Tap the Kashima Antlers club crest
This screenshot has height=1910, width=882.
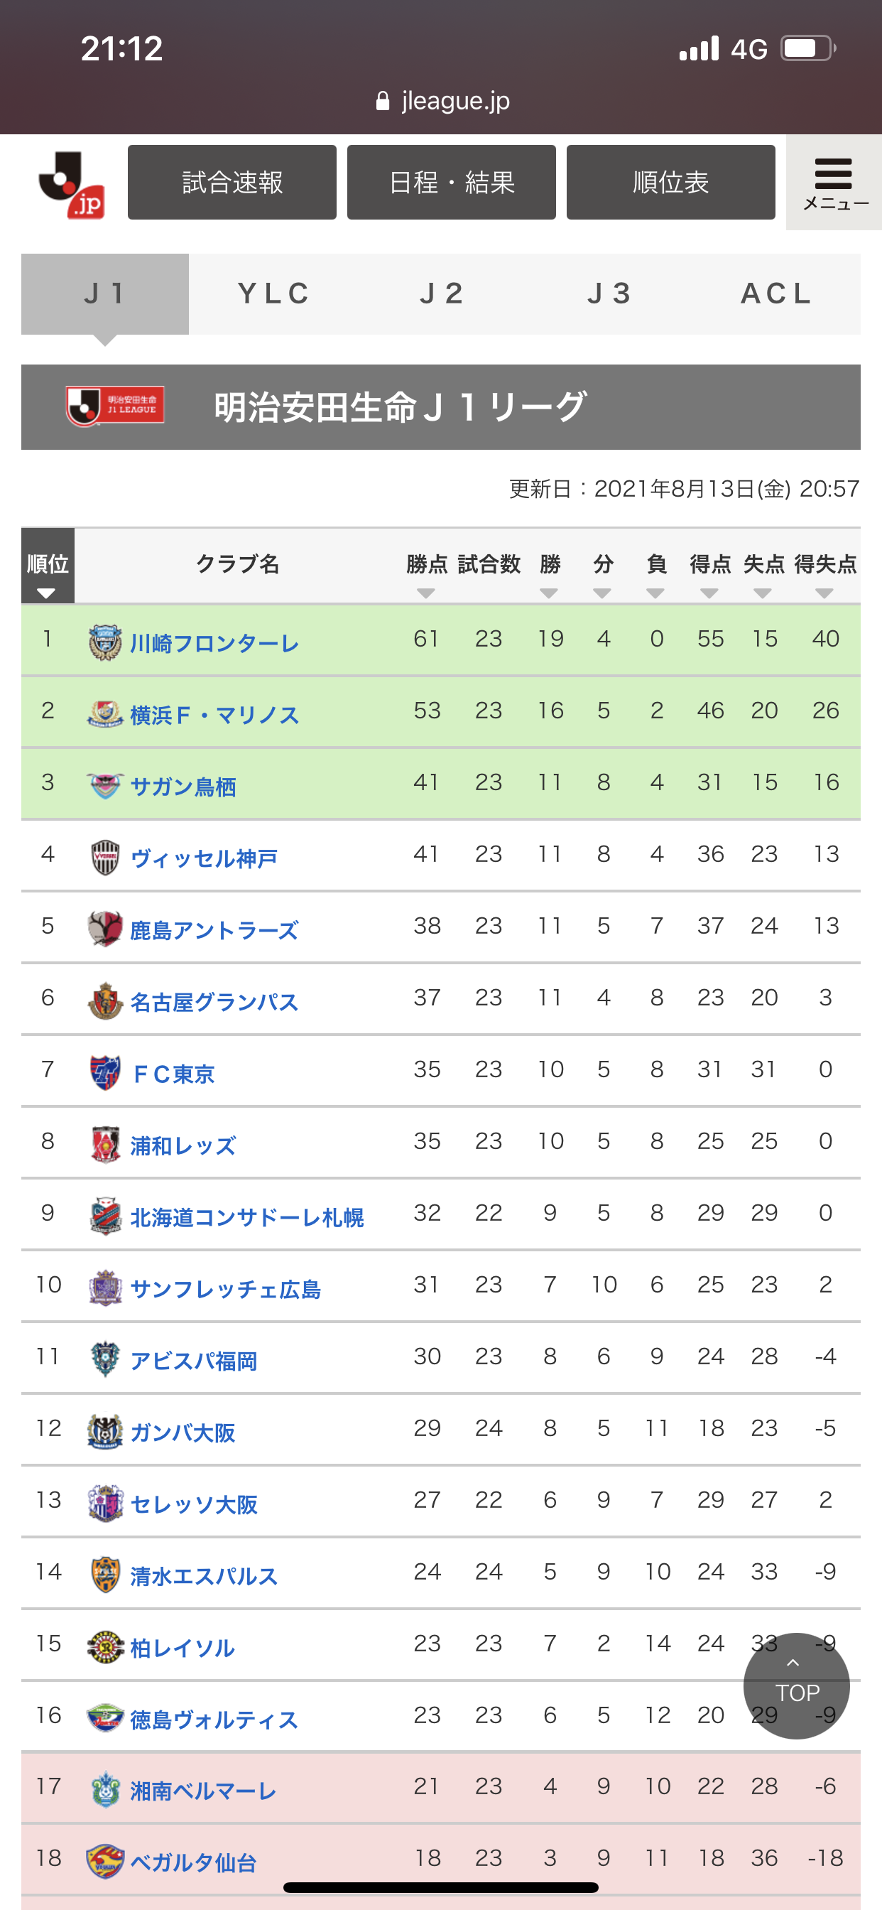click(x=104, y=929)
